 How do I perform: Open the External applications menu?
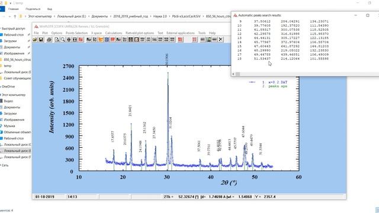click(181, 33)
